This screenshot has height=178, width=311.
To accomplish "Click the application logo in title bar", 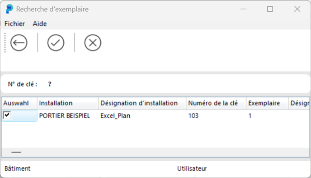I will pos(9,9).
